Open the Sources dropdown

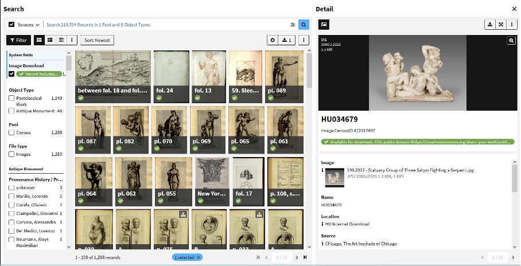click(x=24, y=25)
